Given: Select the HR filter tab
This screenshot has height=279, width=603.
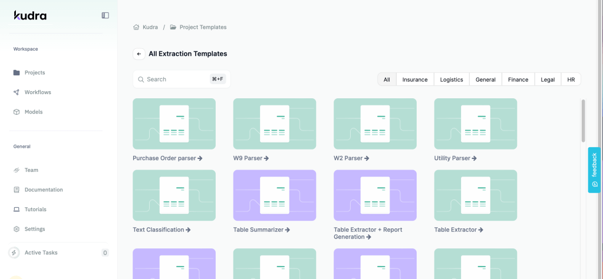Looking at the screenshot, I should pyautogui.click(x=571, y=79).
